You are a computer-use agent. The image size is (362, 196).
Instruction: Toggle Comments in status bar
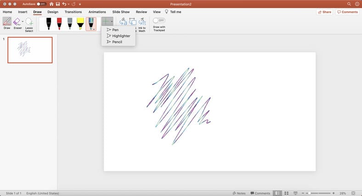tap(260, 193)
